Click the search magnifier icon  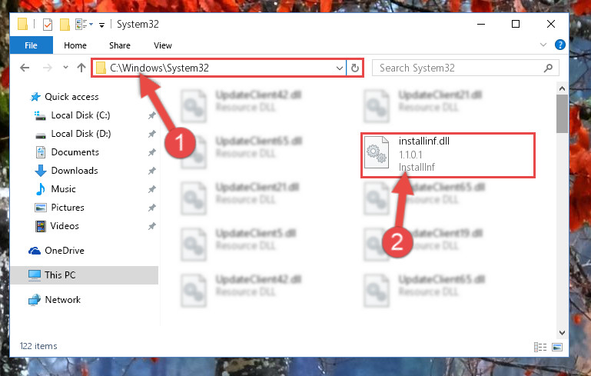pyautogui.click(x=548, y=68)
